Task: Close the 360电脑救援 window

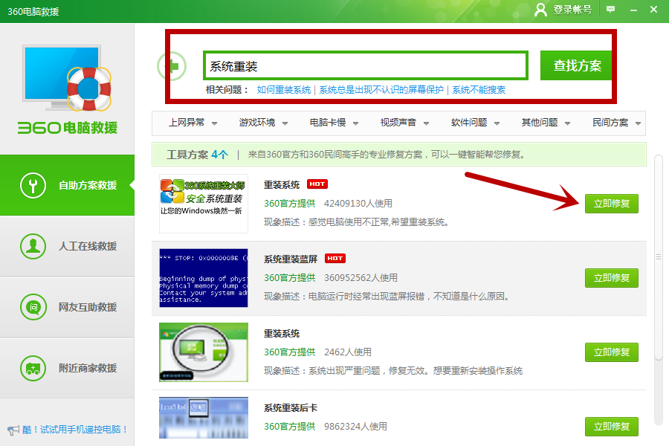Action: coord(653,9)
